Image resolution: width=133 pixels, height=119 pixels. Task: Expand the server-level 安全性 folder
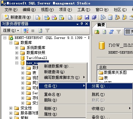click(x=11, y=108)
